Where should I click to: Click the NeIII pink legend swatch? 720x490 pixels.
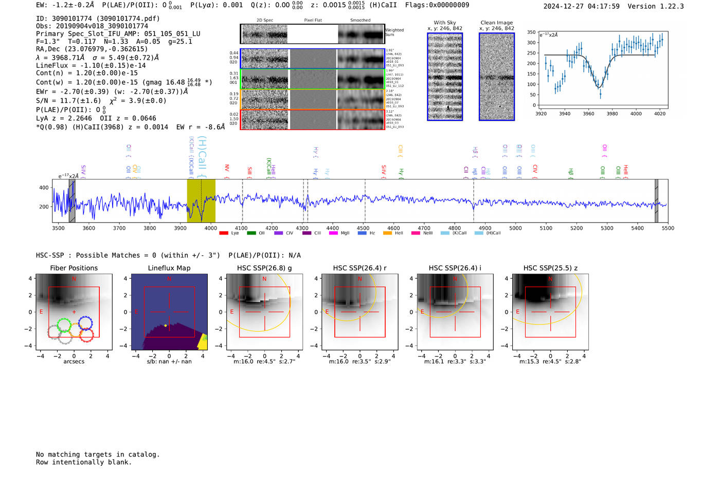click(416, 233)
